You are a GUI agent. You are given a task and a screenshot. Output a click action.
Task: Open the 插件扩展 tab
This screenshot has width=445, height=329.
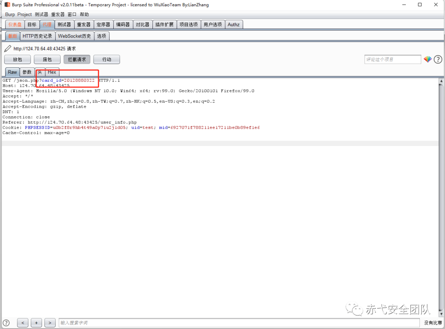click(x=164, y=25)
